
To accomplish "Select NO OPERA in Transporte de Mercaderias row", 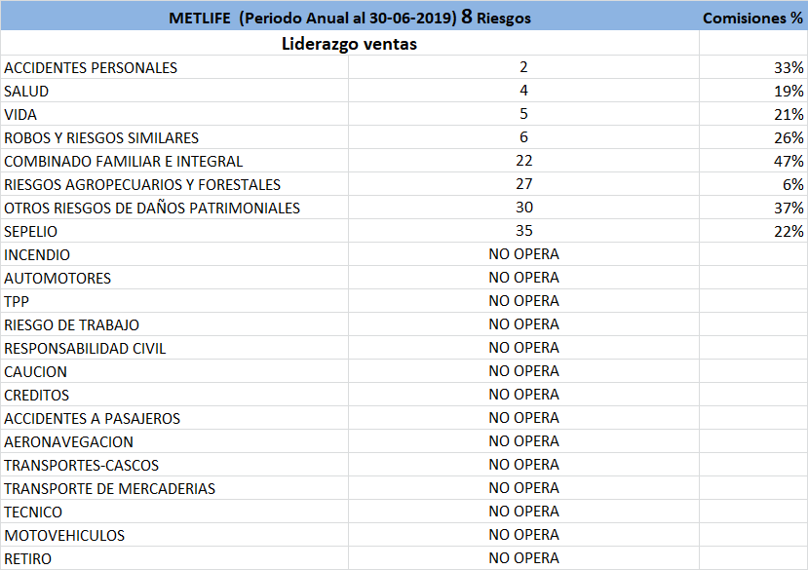I will (523, 487).
